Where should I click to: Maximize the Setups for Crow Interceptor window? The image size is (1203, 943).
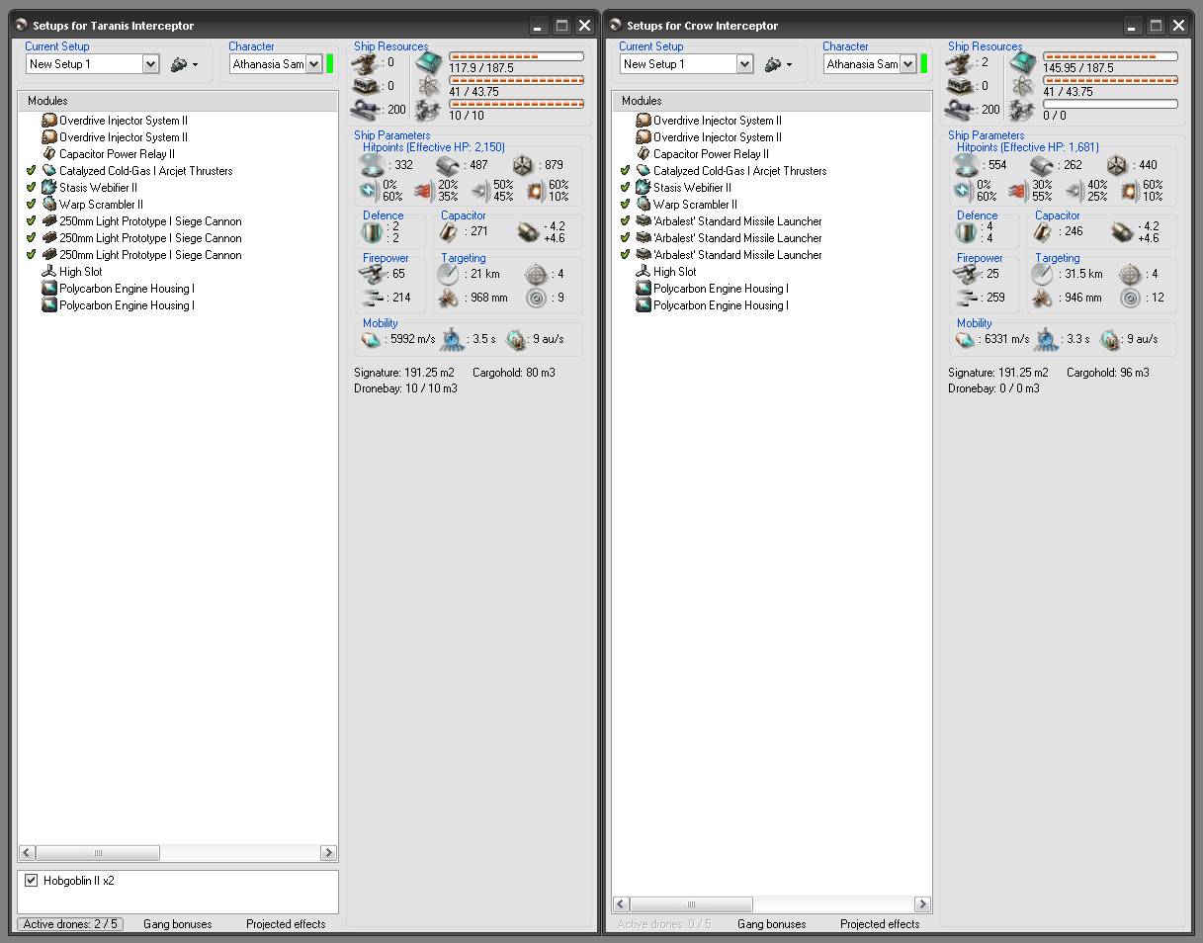1156,26
